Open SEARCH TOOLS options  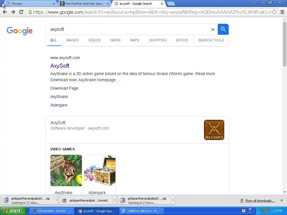coord(211,40)
